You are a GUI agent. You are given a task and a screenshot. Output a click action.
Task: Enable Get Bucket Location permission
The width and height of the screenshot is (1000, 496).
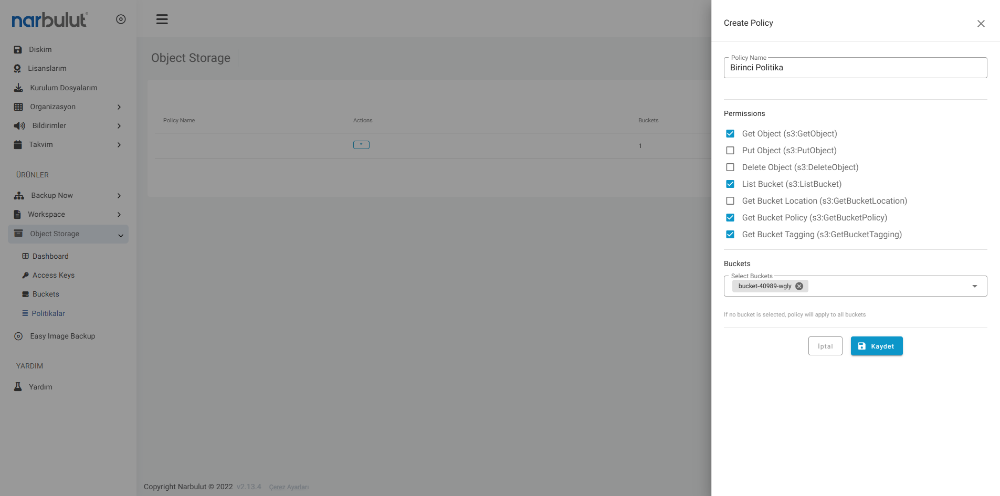(x=730, y=201)
